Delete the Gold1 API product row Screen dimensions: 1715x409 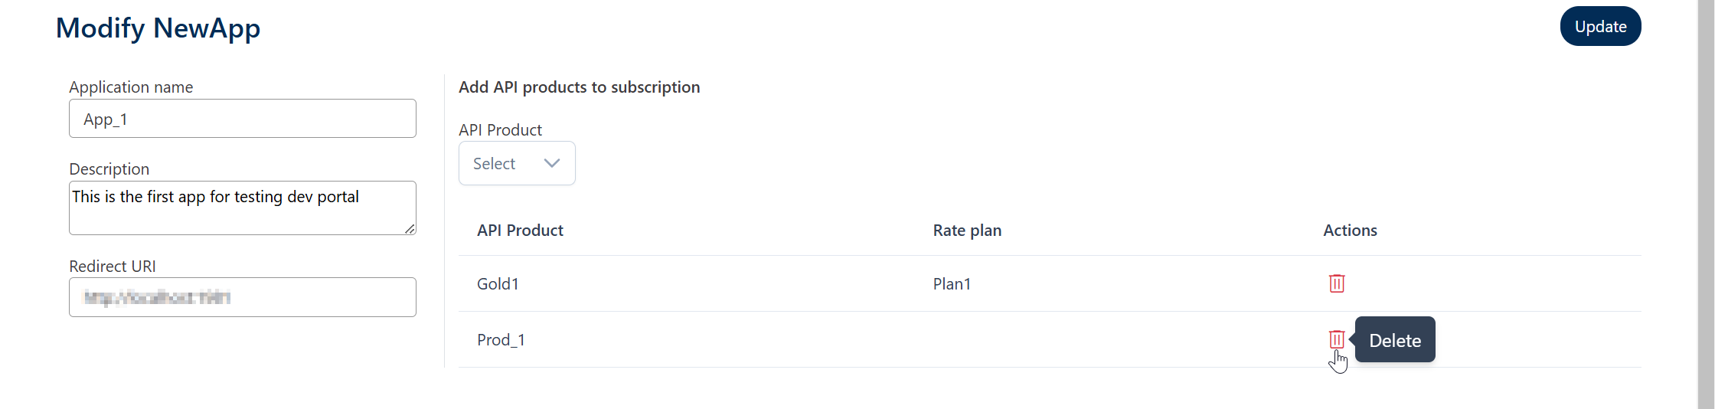pos(1337,283)
